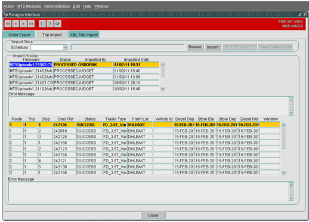Click the import file path field
Screen dimensions: 309x222
(128, 47)
